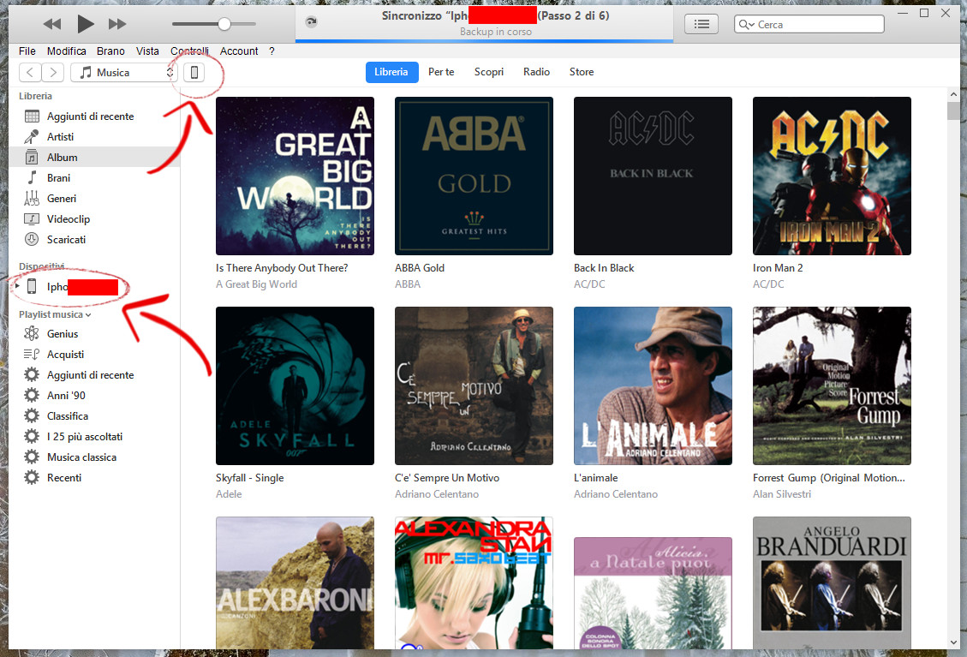Screen dimensions: 967x657
Task: Open the a Natale puoi album cover
Action: click(654, 593)
